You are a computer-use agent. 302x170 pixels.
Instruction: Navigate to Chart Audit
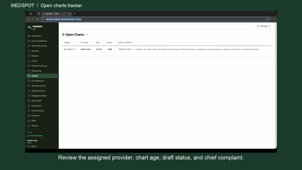pyautogui.click(x=42, y=101)
